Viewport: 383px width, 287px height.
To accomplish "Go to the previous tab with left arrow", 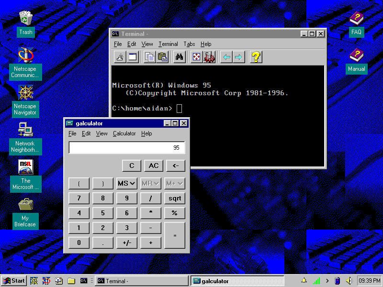I will coord(226,57).
